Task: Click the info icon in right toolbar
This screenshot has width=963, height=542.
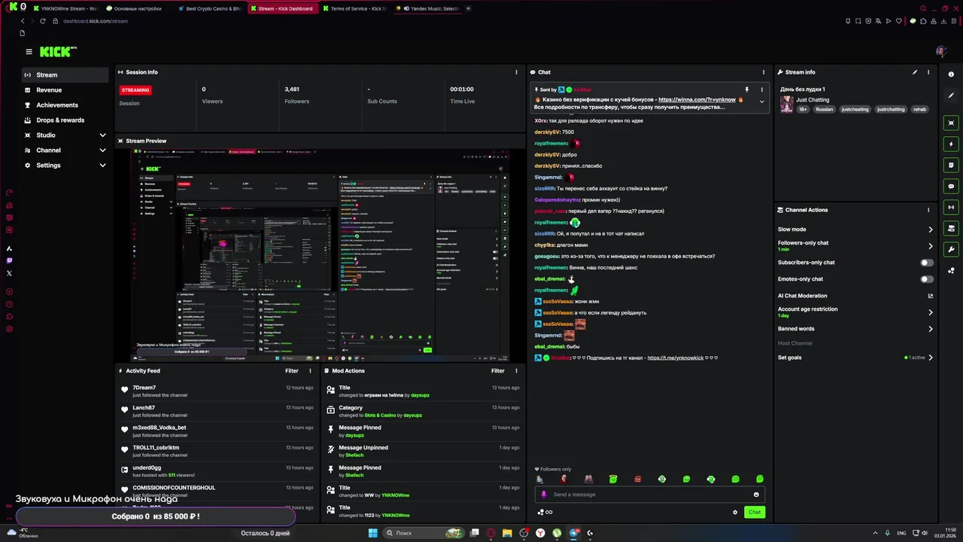Action: 952,74
